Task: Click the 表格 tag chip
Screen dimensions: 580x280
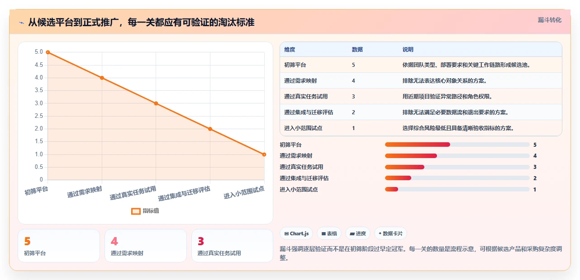Action: point(329,233)
